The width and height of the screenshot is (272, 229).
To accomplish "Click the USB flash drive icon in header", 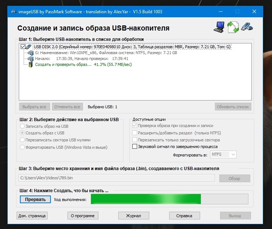I will pos(247,27).
